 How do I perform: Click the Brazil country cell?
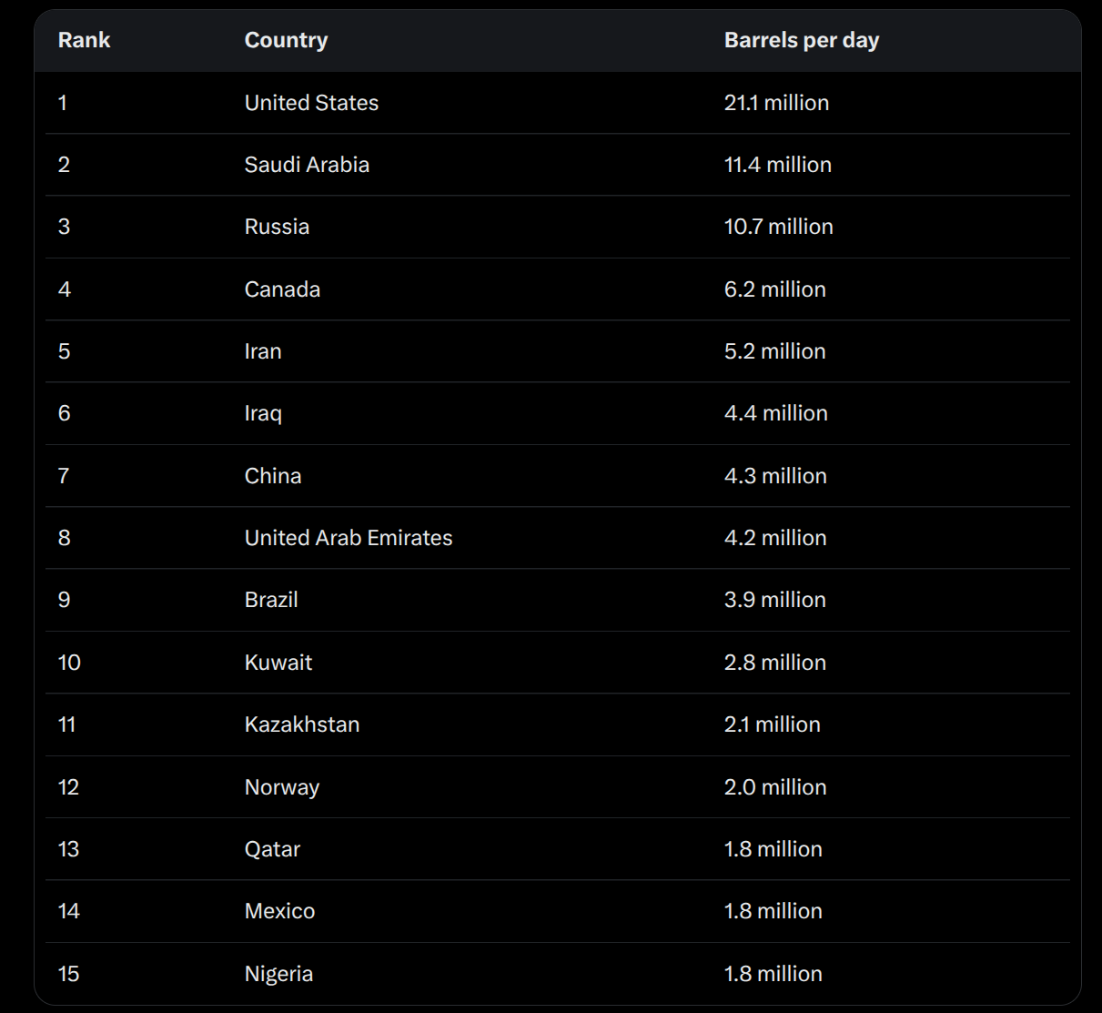(x=271, y=600)
